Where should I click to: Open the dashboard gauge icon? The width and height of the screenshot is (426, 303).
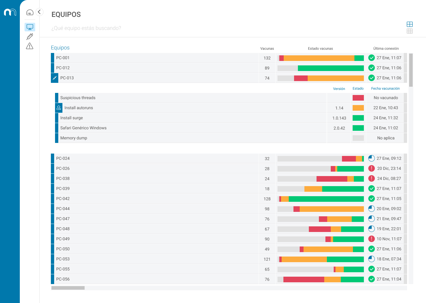pos(30,12)
